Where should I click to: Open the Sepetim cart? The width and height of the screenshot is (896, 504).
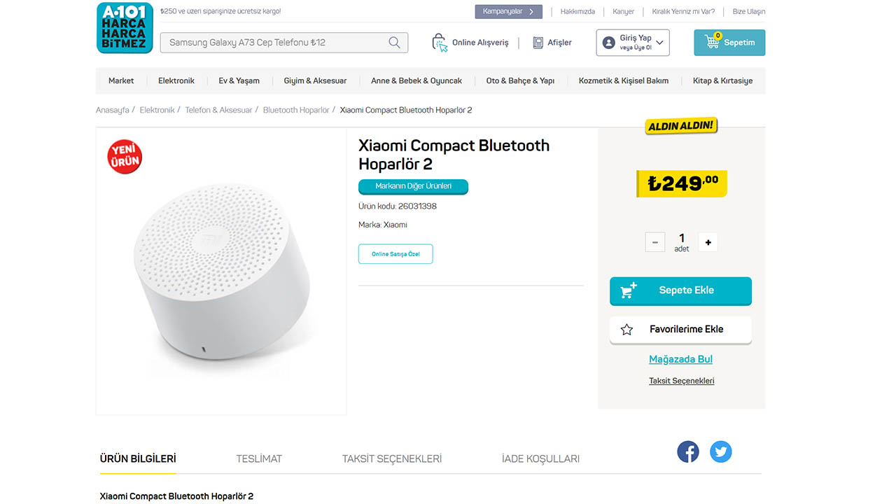729,43
